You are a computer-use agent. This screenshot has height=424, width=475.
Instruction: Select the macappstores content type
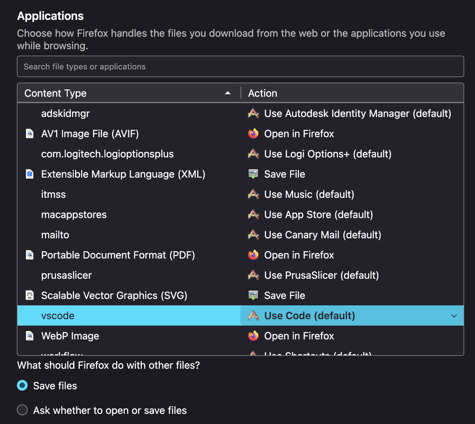(74, 215)
